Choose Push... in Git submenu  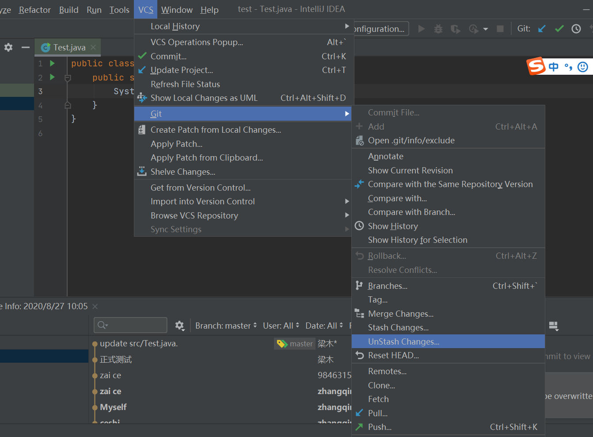tap(448, 427)
